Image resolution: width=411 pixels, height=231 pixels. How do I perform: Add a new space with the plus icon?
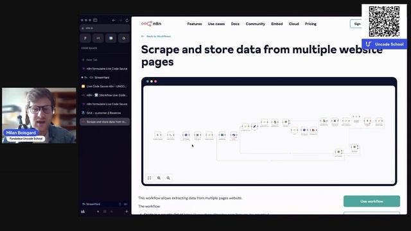point(127,212)
